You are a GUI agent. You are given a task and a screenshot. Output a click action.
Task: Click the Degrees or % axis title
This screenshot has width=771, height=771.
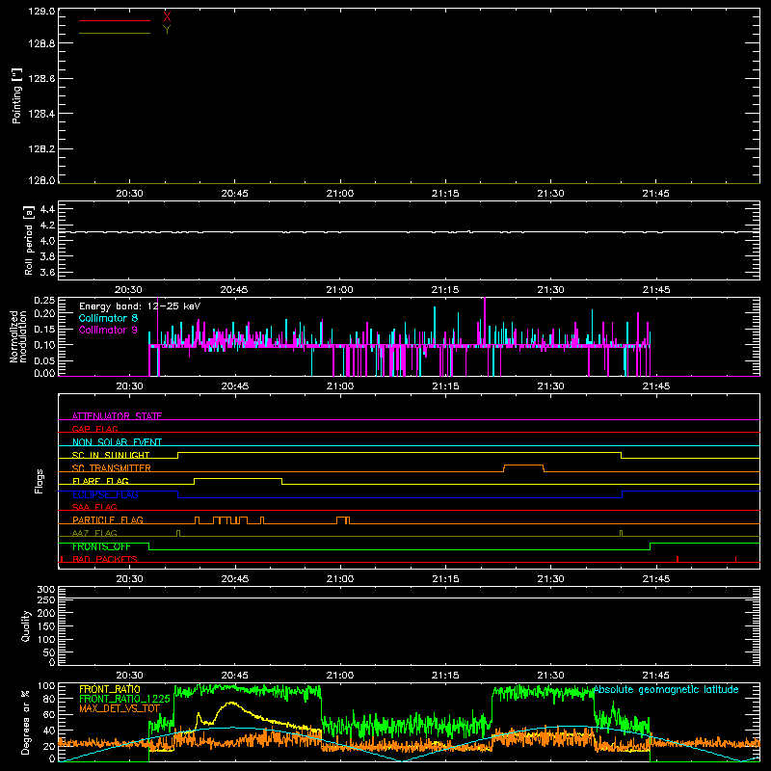[25, 723]
